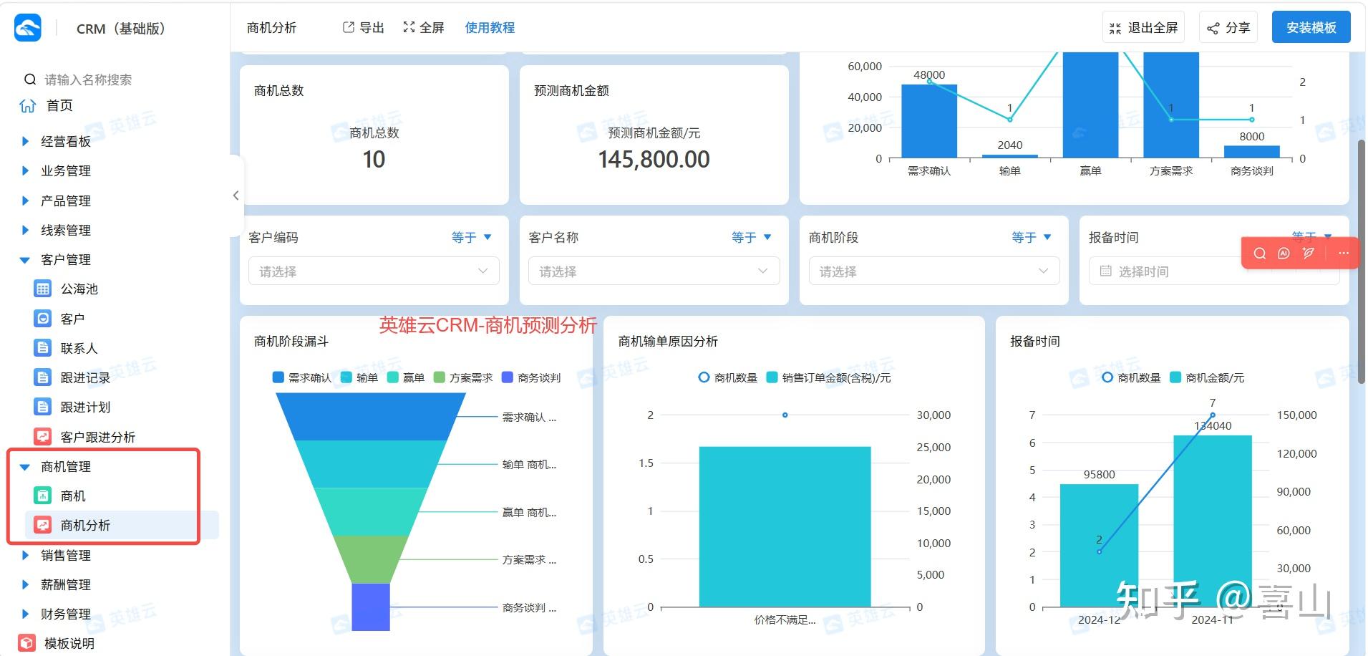The height and width of the screenshot is (656, 1368).
Task: Toggle 方案需求 legend in funnel chart
Action: [x=463, y=377]
